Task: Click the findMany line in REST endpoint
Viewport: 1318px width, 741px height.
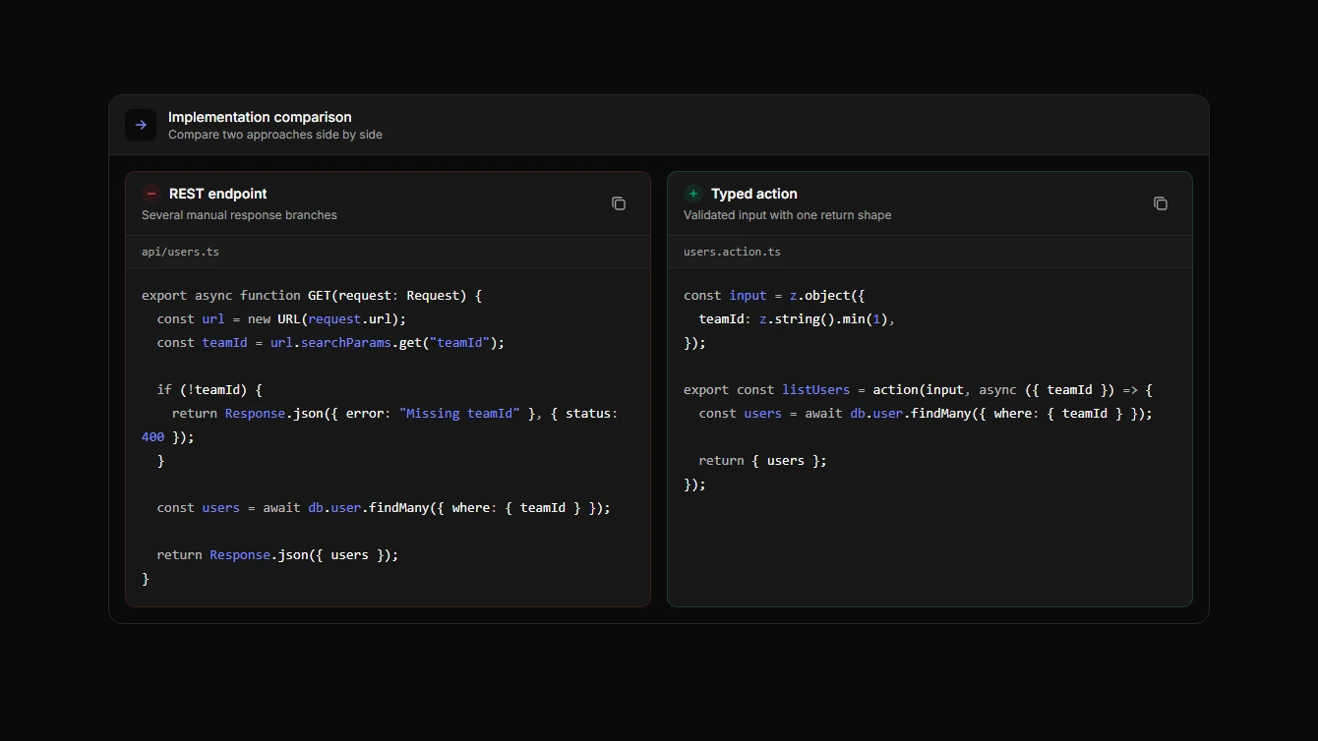Action: point(384,508)
